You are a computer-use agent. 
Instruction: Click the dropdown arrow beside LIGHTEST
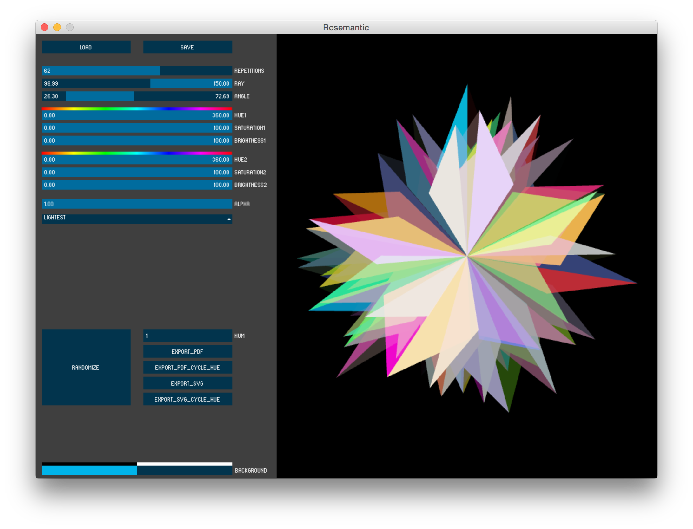coord(229,219)
